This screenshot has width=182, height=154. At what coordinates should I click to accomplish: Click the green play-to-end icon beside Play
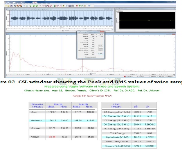point(82,6)
